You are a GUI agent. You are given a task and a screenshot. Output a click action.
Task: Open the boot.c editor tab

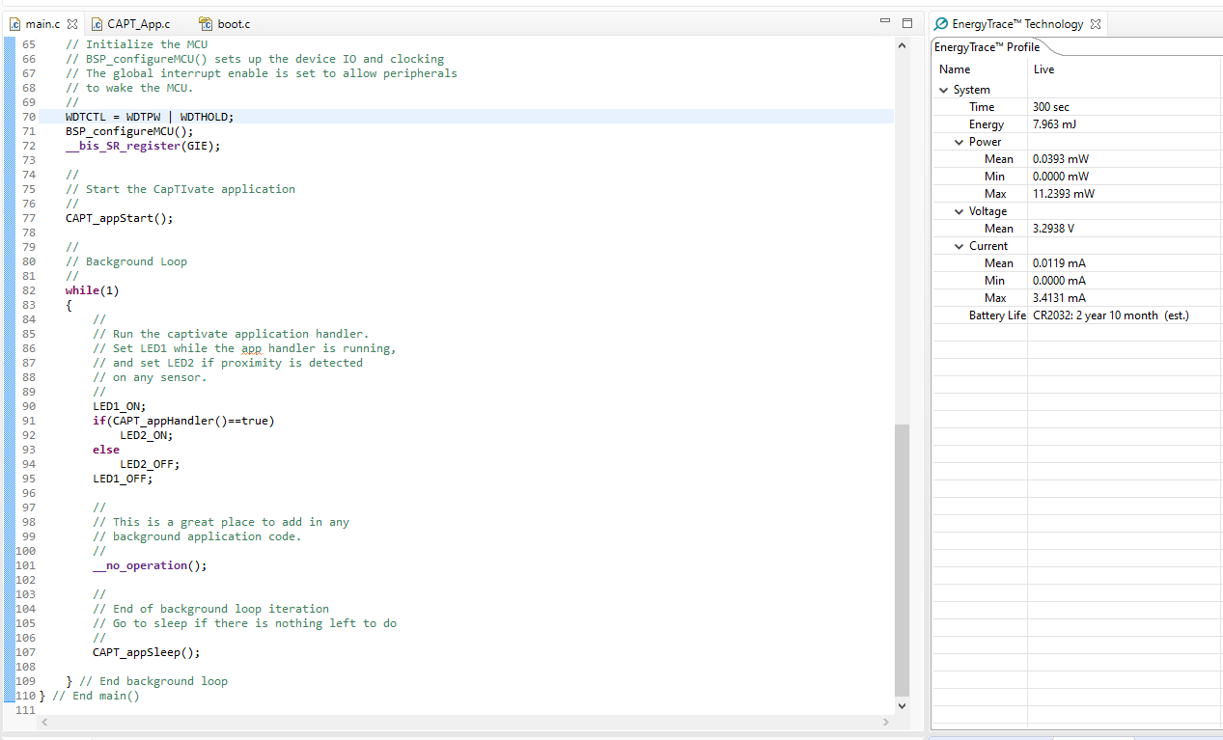226,23
